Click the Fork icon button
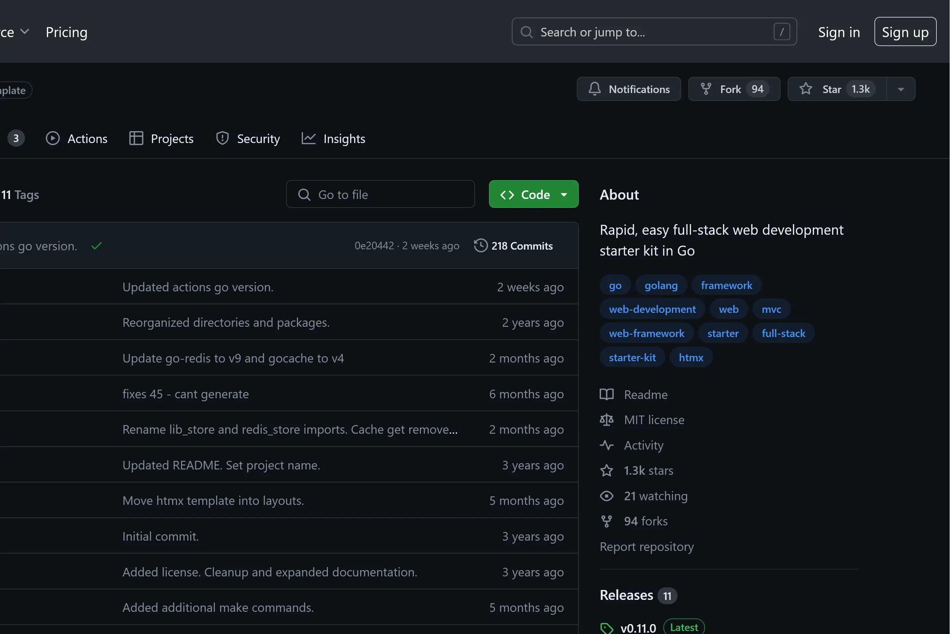Viewport: 952px width, 634px height. point(706,89)
